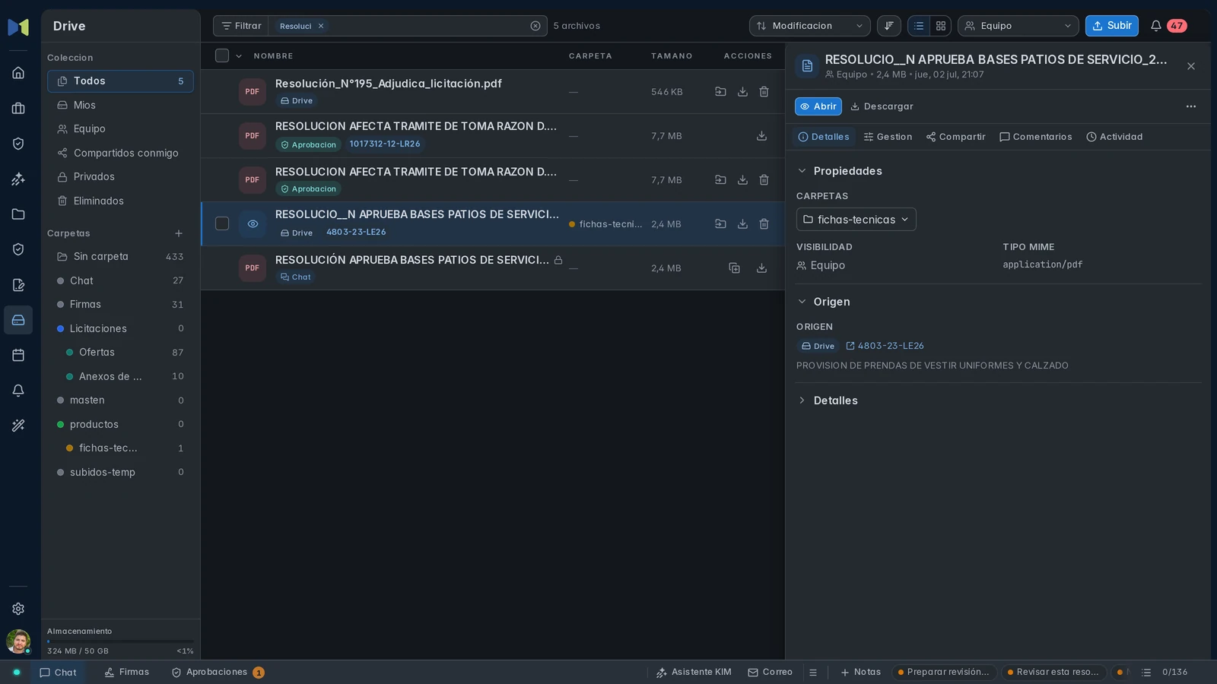Click the user avatar at bottom left
The height and width of the screenshot is (684, 1217).
pos(18,641)
